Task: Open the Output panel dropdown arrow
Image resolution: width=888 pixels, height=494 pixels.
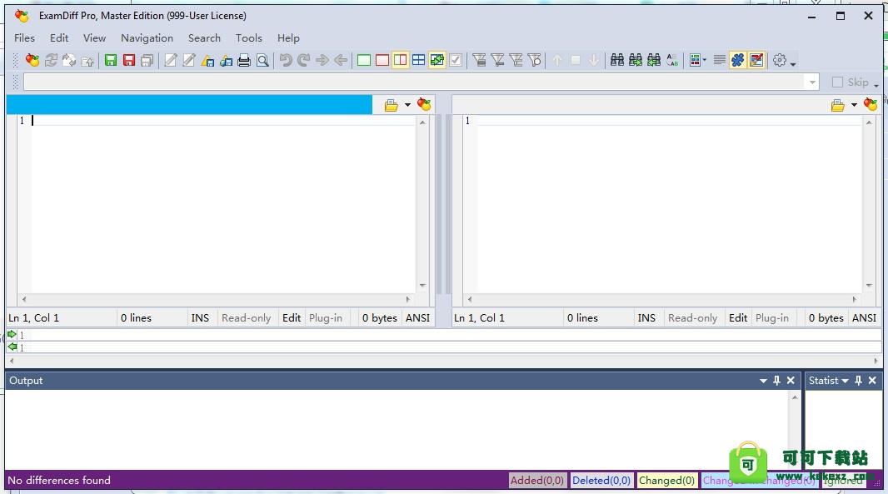Action: (763, 381)
